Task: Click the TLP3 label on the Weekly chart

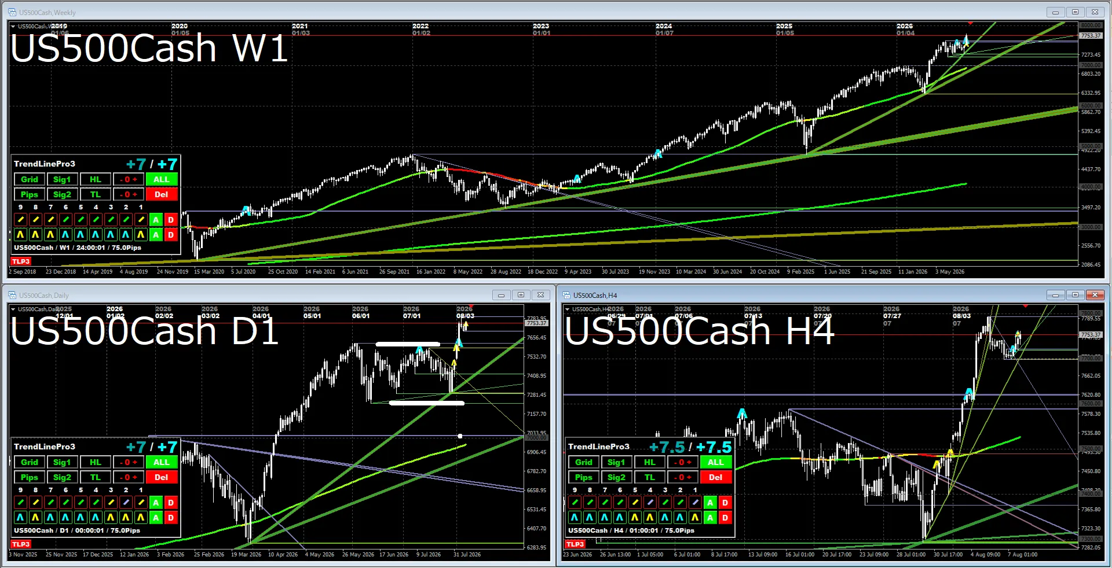Action: (x=21, y=261)
